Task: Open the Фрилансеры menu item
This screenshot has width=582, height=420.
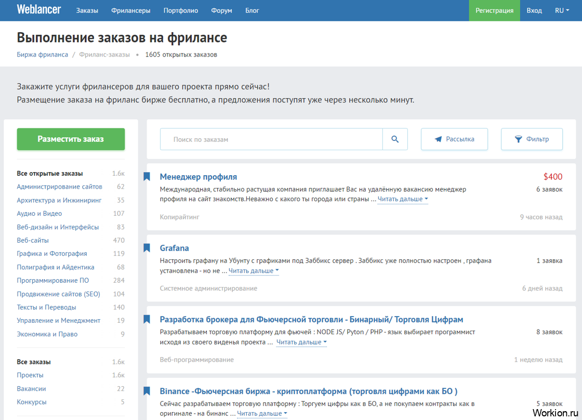Action: click(x=130, y=10)
